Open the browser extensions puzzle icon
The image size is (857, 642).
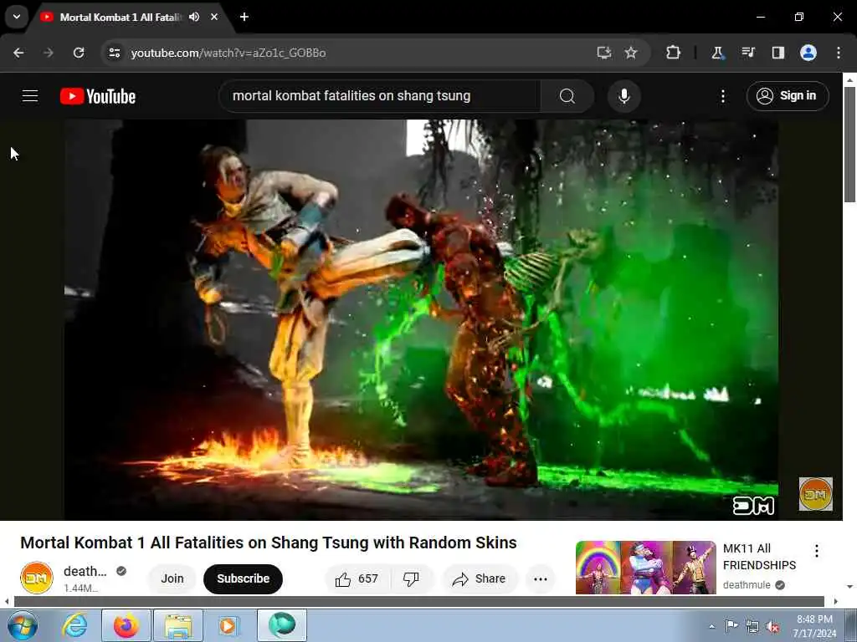tap(674, 53)
